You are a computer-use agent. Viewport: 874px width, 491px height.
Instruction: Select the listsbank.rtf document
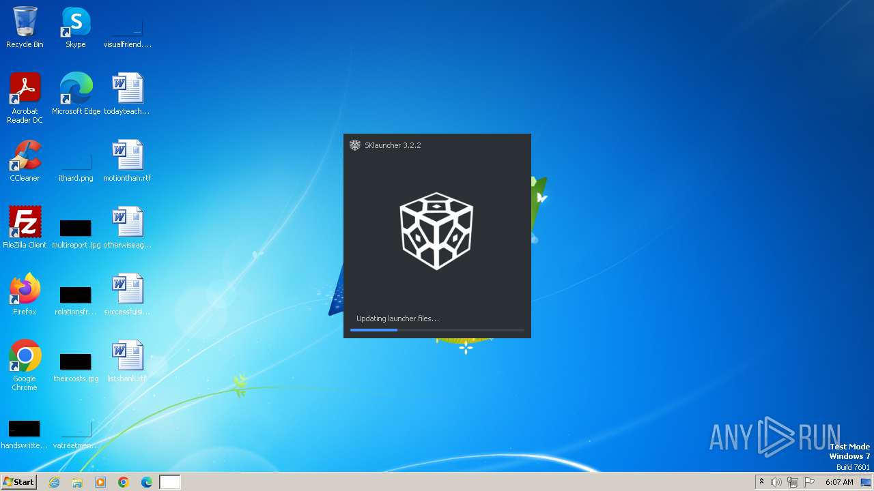click(127, 361)
